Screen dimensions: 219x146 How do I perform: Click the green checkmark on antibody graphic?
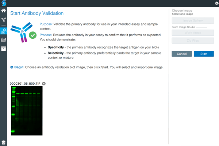click(x=32, y=35)
